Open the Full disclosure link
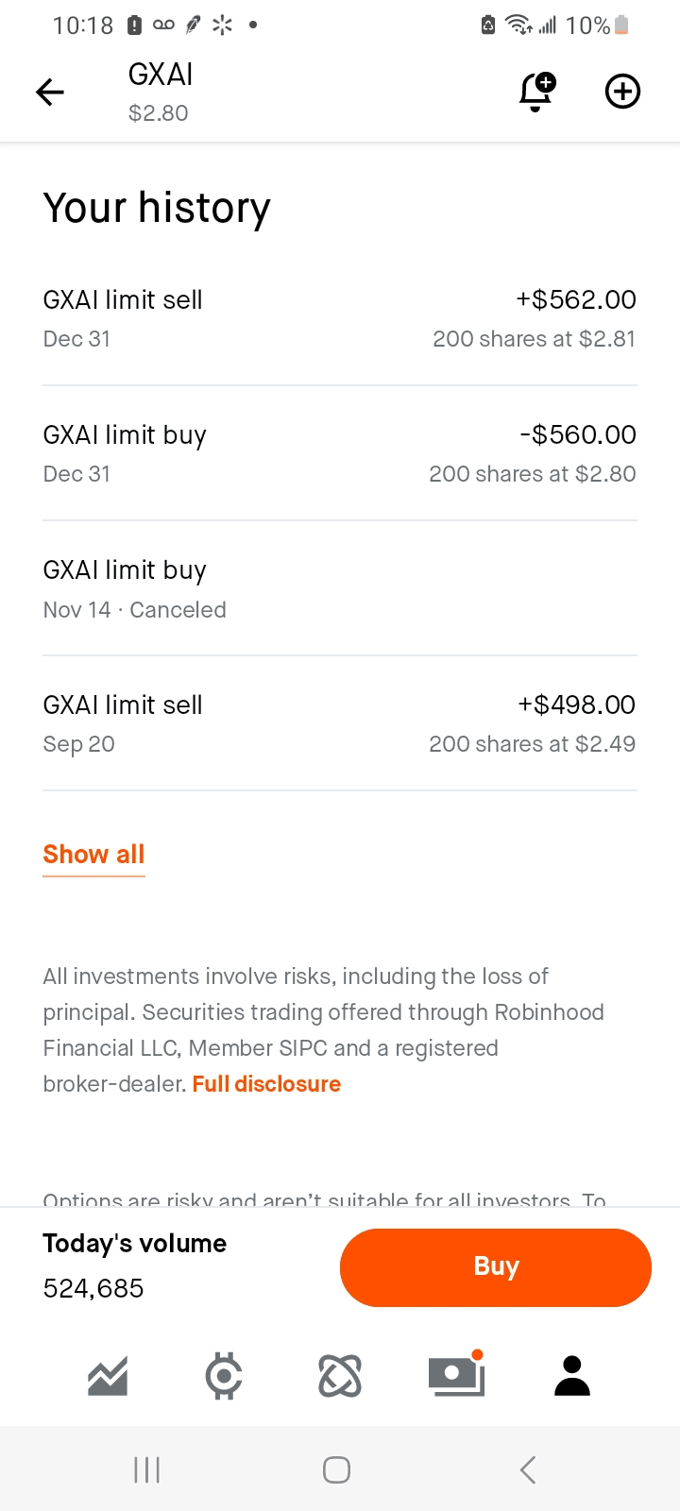Viewport: 680px width, 1511px height. point(266,1084)
